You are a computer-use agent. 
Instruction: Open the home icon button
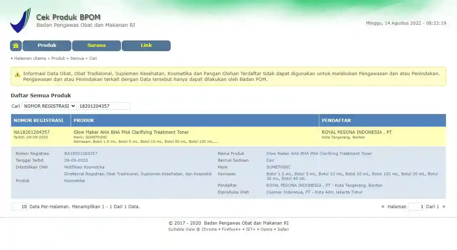pos(16,46)
